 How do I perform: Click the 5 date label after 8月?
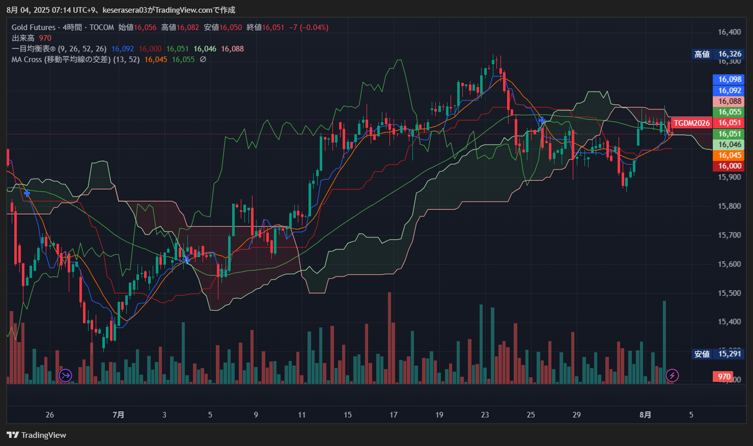[x=691, y=415]
